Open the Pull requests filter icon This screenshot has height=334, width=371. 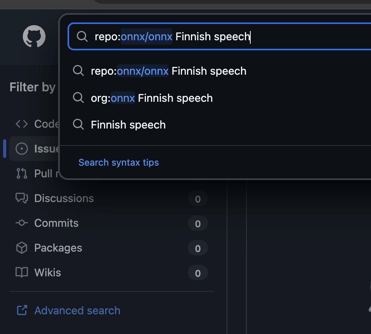(21, 173)
